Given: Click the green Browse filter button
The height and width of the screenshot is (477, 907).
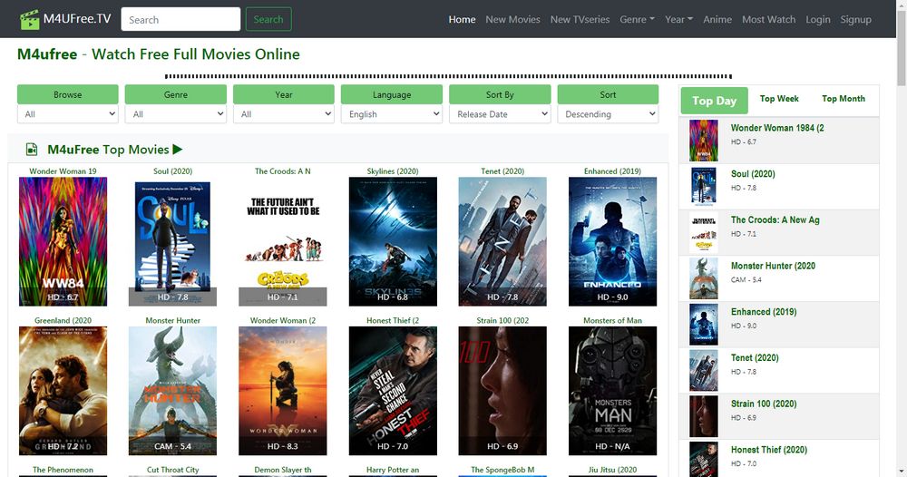Looking at the screenshot, I should (68, 94).
